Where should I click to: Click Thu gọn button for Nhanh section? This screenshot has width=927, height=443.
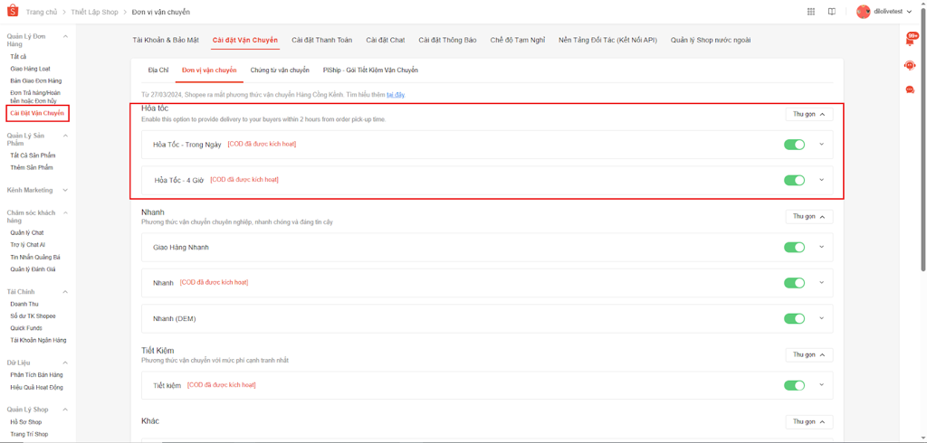point(808,217)
